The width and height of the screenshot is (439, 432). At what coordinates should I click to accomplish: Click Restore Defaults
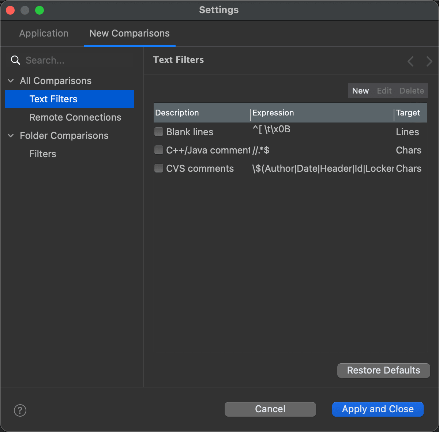(384, 370)
